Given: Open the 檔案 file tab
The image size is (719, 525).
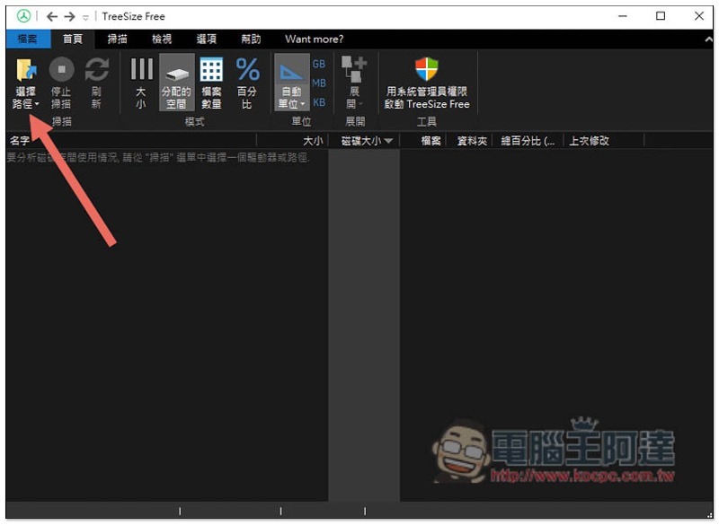Looking at the screenshot, I should point(28,39).
